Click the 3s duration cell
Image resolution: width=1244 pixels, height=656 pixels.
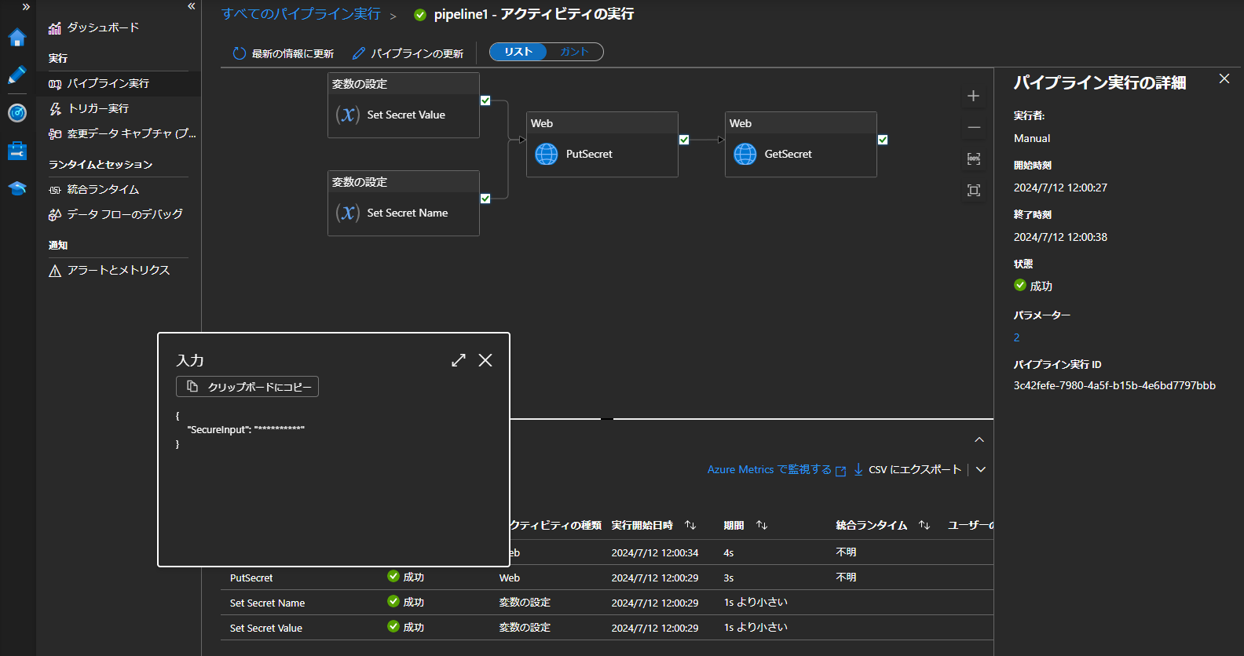click(729, 578)
